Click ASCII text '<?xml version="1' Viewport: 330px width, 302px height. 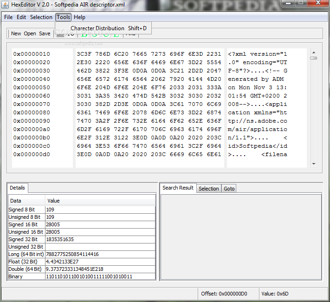tap(258, 54)
